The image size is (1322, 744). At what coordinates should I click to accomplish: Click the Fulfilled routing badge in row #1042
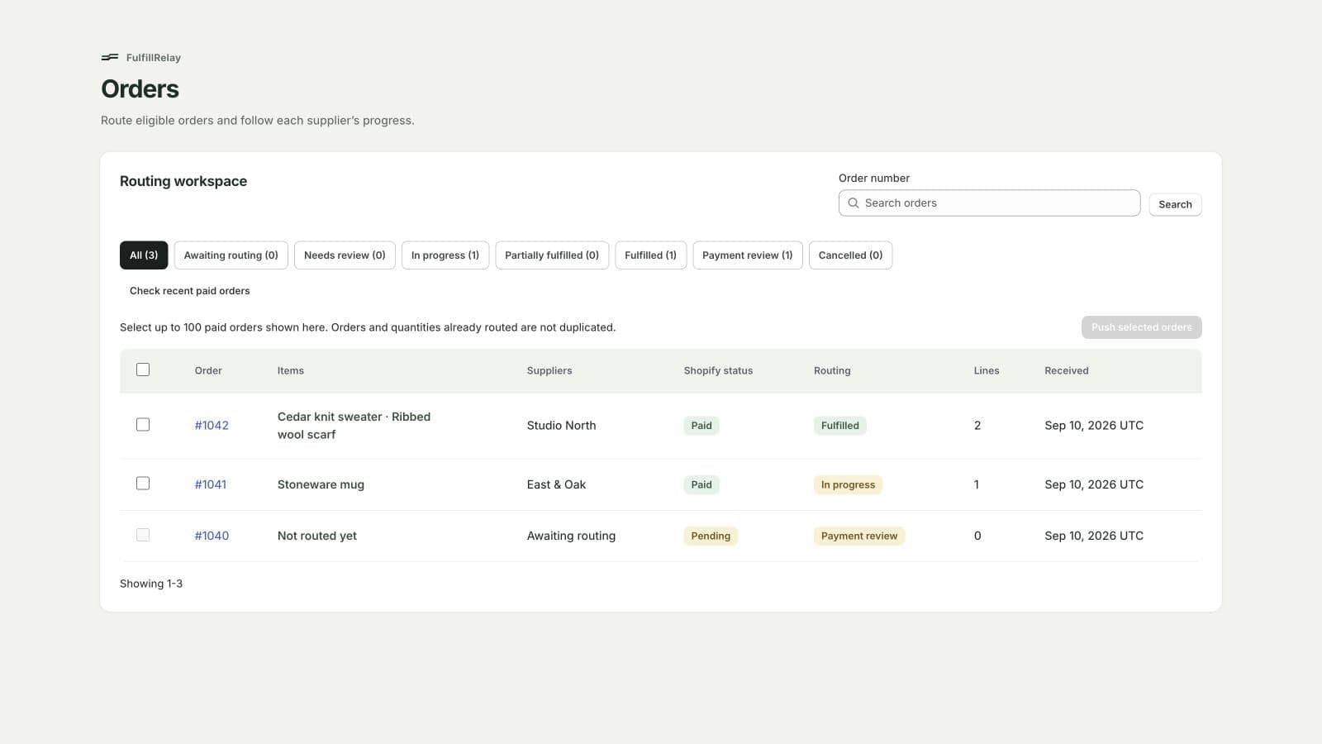point(840,426)
